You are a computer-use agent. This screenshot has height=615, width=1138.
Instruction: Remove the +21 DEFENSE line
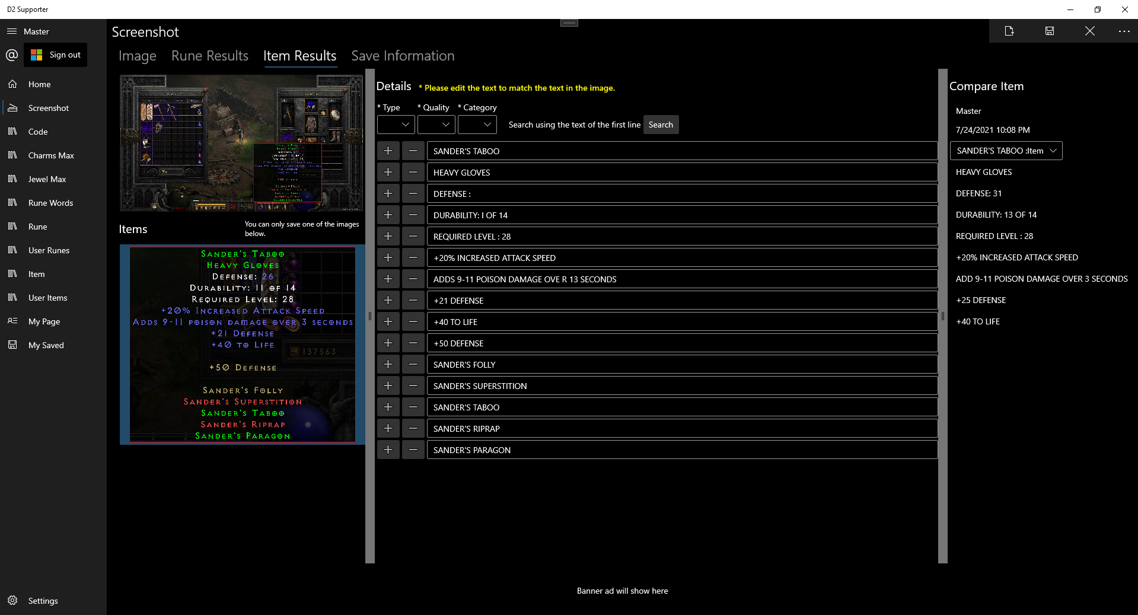tap(413, 301)
